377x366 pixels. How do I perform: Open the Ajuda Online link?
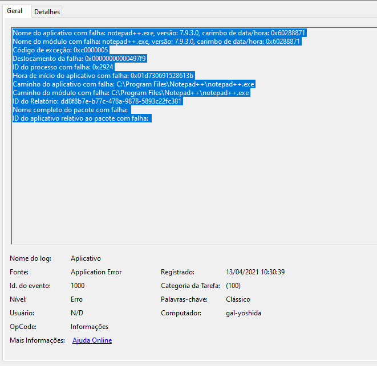point(92,340)
